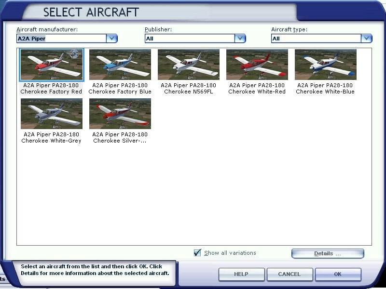Choose the Cherokee White-Blue aircraft thumbnail
This screenshot has height=289, width=386.
click(x=325, y=65)
